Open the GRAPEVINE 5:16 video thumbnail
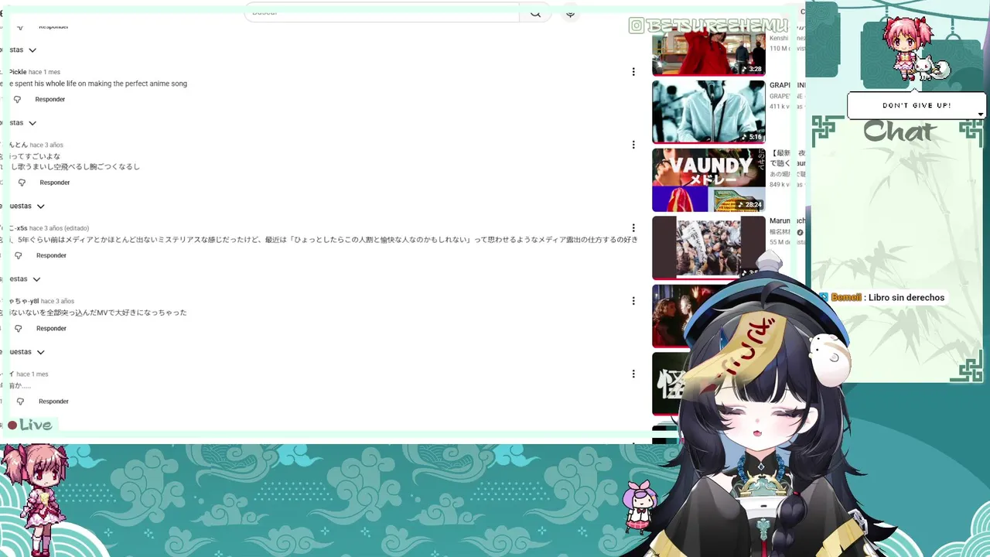990x557 pixels. coord(708,111)
